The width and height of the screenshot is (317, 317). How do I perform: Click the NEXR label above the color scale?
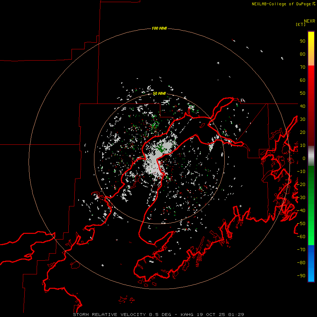tap(310, 21)
